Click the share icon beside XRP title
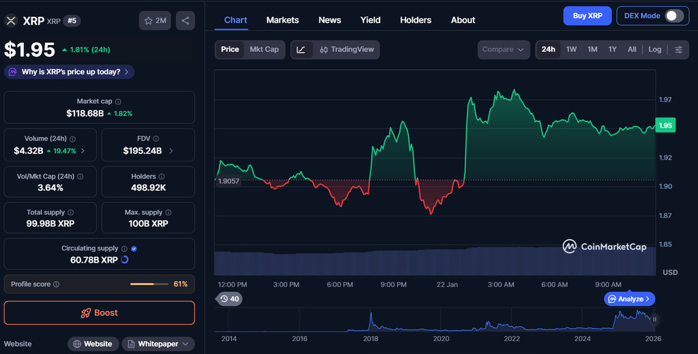The width and height of the screenshot is (698, 354). pos(185,20)
